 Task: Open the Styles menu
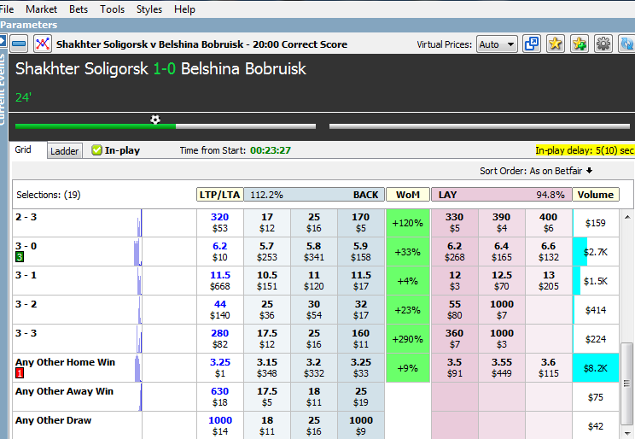pos(149,9)
